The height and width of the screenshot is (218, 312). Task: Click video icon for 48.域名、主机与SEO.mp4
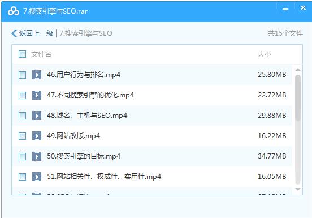click(x=37, y=116)
